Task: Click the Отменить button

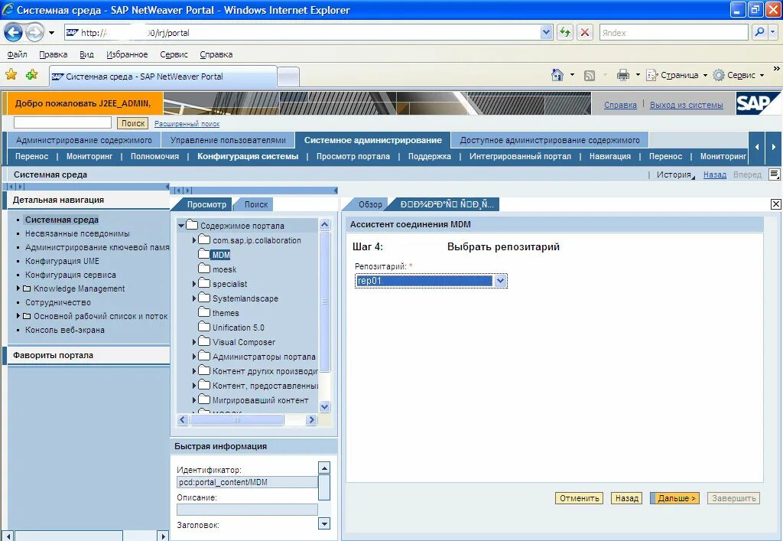Action: tap(580, 498)
